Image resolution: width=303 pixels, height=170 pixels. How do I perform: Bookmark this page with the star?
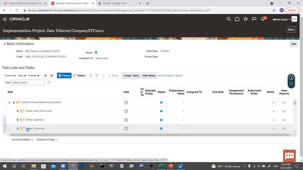(x=274, y=10)
